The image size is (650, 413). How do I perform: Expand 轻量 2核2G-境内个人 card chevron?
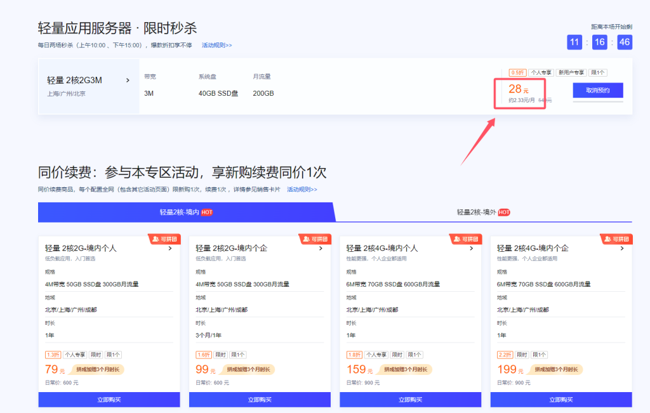point(170,249)
